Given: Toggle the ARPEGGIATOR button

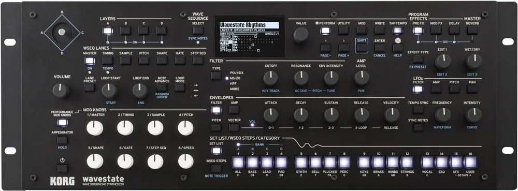Looking at the screenshot, I should 62,140.
